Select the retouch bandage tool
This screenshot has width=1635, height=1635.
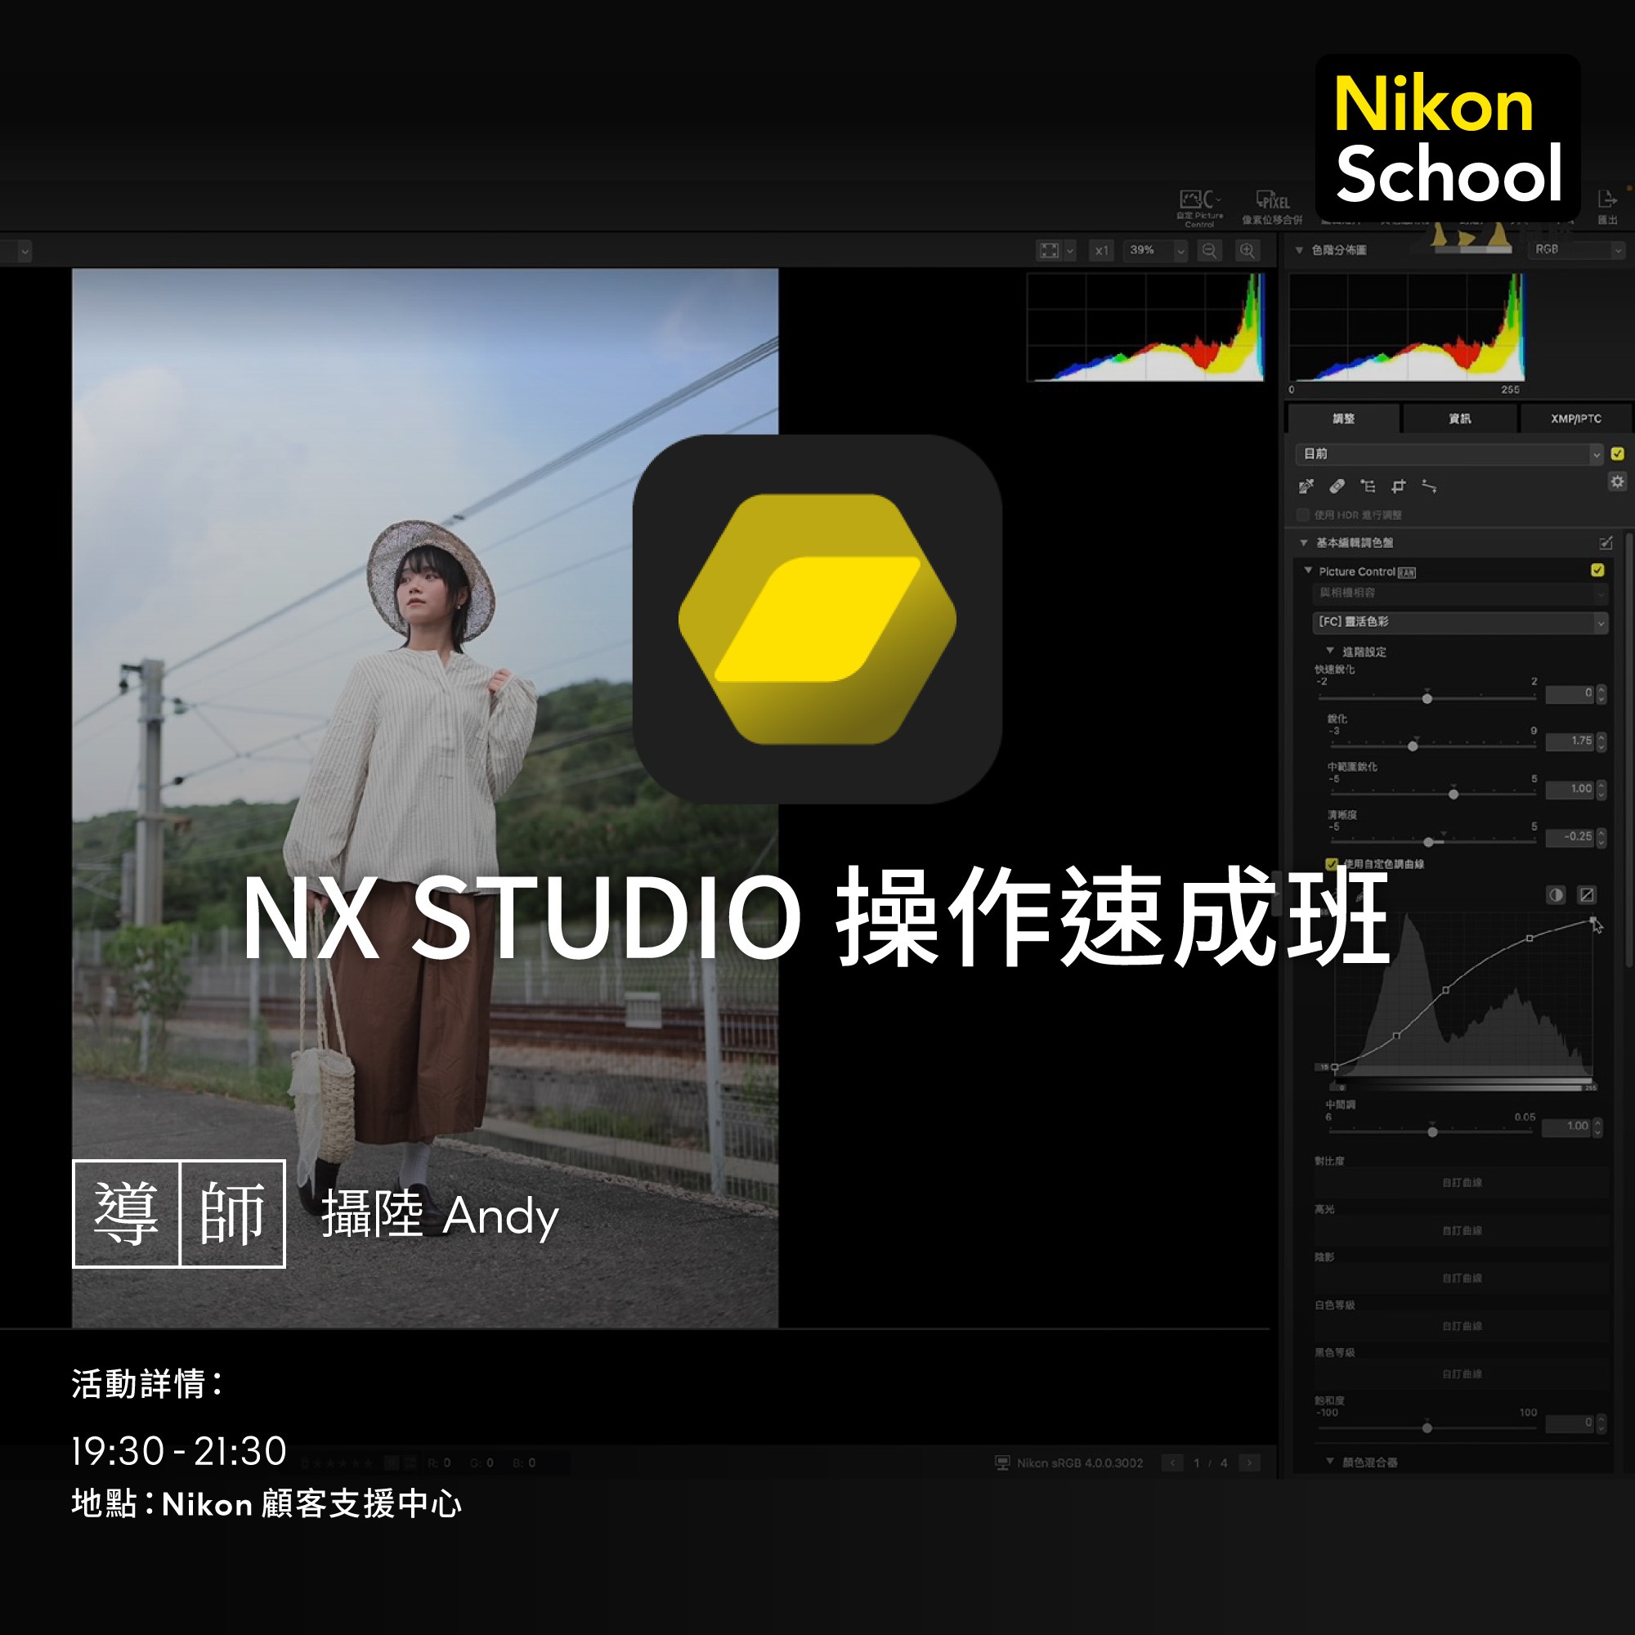click(1337, 486)
